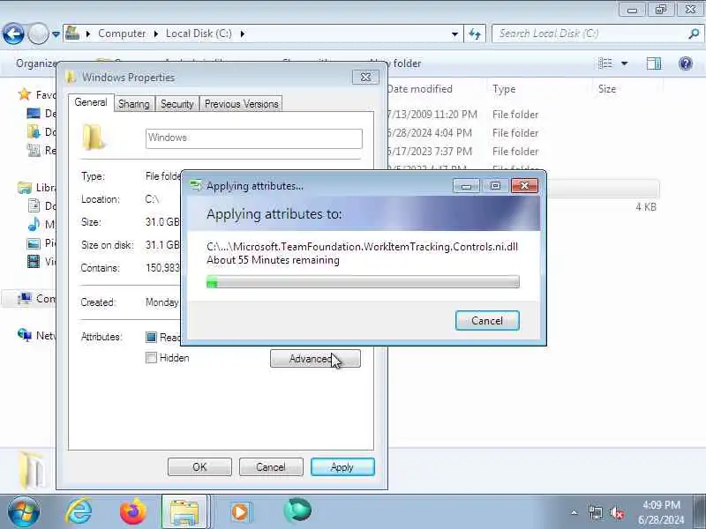
Task: Close the Applying attributes dialog
Action: point(524,186)
